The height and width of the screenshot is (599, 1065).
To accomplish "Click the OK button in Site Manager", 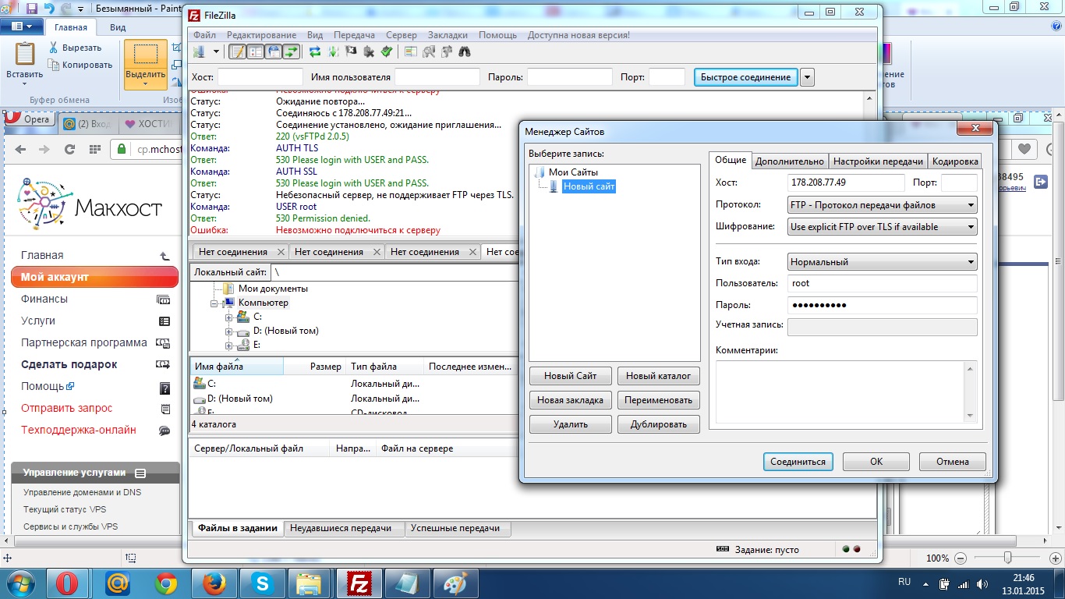I will tap(876, 462).
